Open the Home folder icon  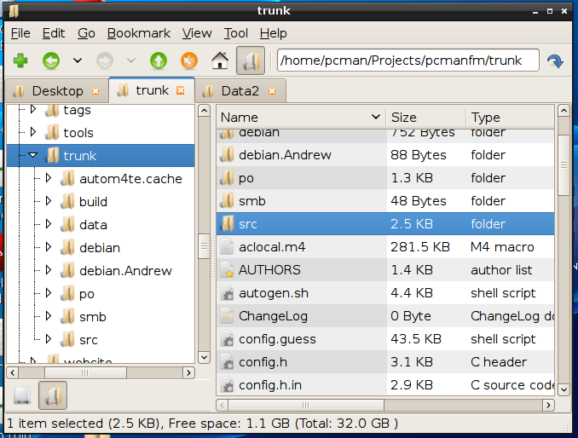pos(220,61)
